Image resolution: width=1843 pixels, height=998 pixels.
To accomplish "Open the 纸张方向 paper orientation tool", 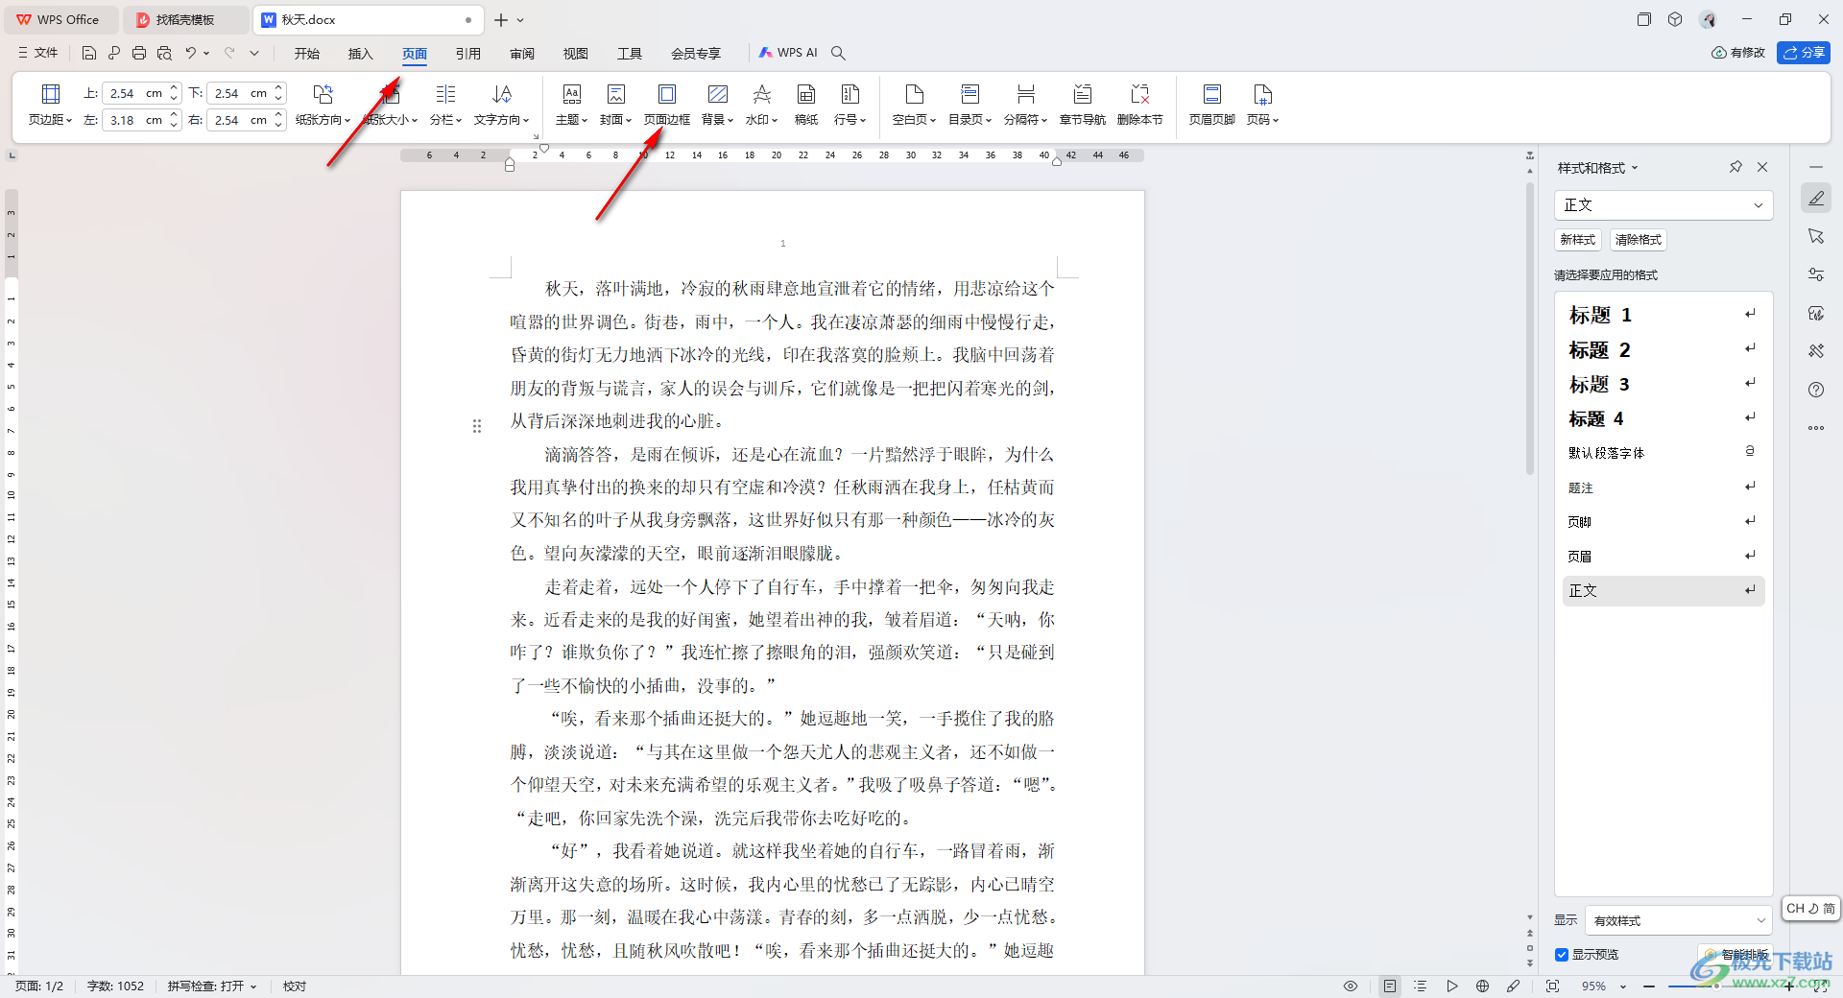I will click(323, 105).
